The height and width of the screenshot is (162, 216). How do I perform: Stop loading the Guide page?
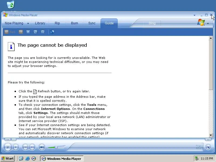(x=28, y=32)
